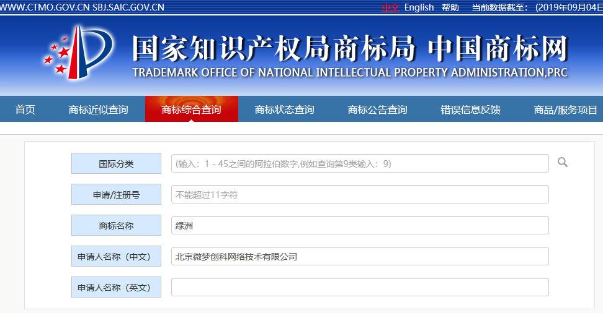This screenshot has height=313, width=603.
Task: Click the 国际分类 input field
Action: pyautogui.click(x=360, y=163)
